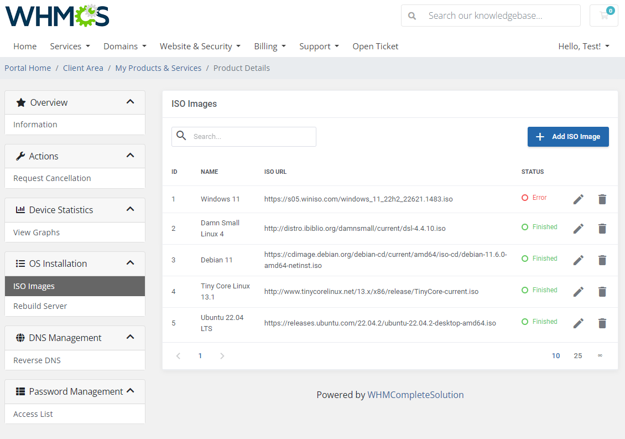This screenshot has height=439, width=625.
Task: Click the Add ISO Image button
Action: point(568,137)
